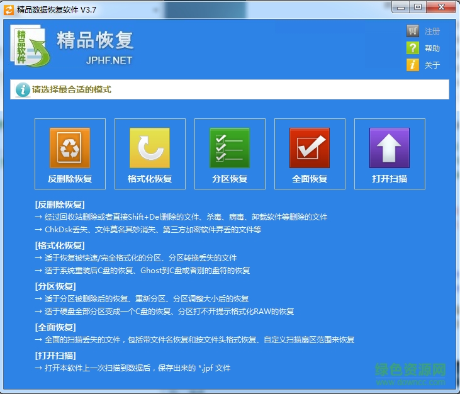Click the line mentioning Shift+Del deletion
The height and width of the screenshot is (394, 460).
tap(181, 217)
